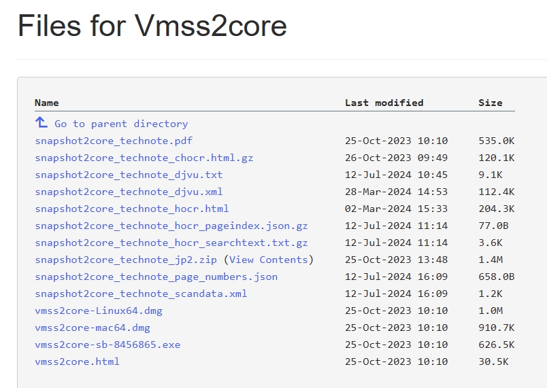Click the 'Size' column header

(x=491, y=103)
